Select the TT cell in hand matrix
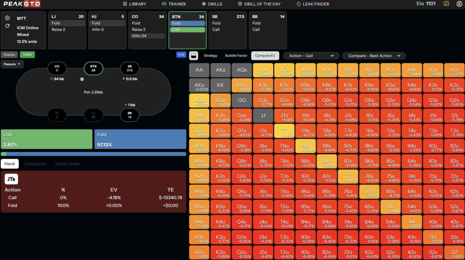Viewport: 465px width, 260px height. tap(285, 131)
